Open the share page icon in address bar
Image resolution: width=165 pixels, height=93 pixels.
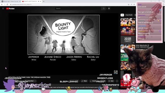[x=131, y=4]
